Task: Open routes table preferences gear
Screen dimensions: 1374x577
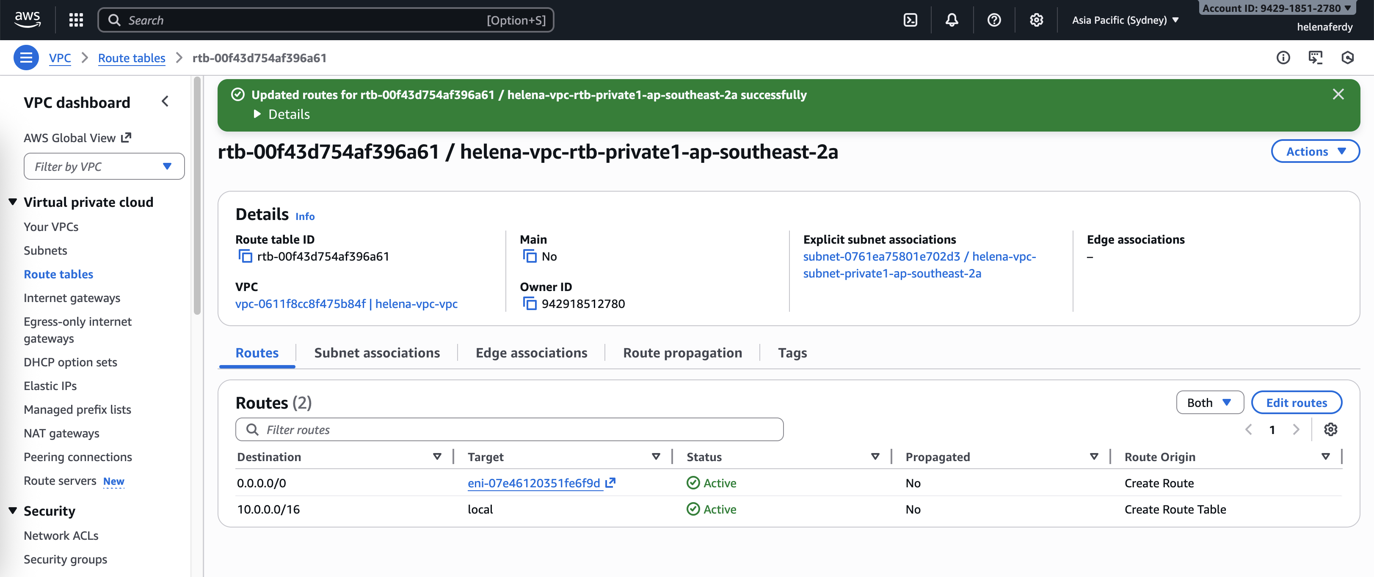Action: coord(1330,429)
